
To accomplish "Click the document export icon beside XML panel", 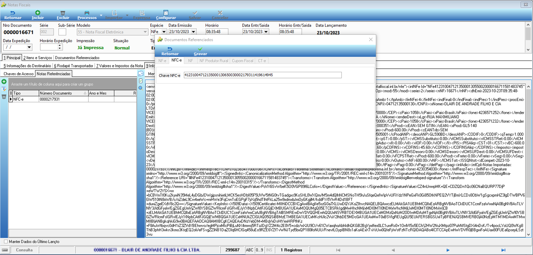I will click(140, 74).
